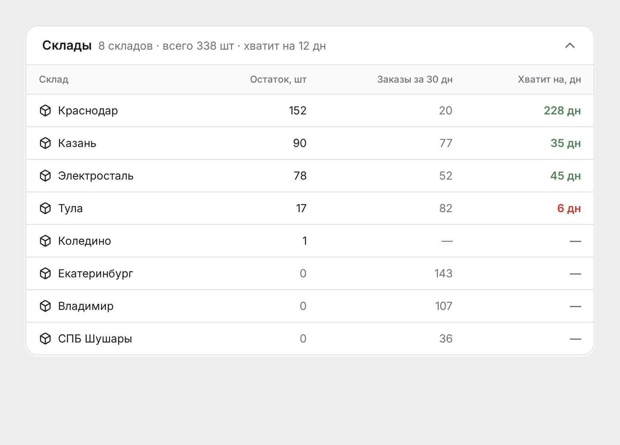This screenshot has height=445, width=620.
Task: Click the warehouse icon beside Электросталь
Action: pos(45,176)
